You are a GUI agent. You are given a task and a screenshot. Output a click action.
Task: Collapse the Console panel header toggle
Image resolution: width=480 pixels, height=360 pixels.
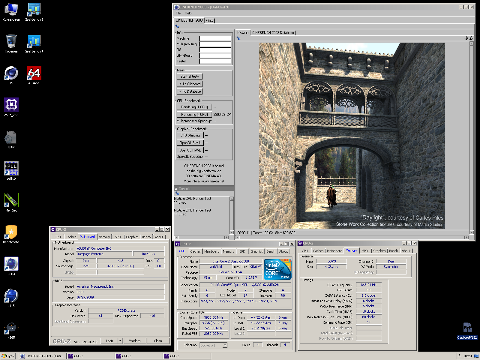click(176, 189)
